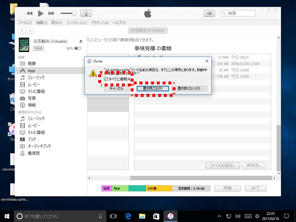Image resolution: width=296 pixels, height=222 pixels.
Task: Select 写真 in the sidebar
Action: [x=32, y=98]
